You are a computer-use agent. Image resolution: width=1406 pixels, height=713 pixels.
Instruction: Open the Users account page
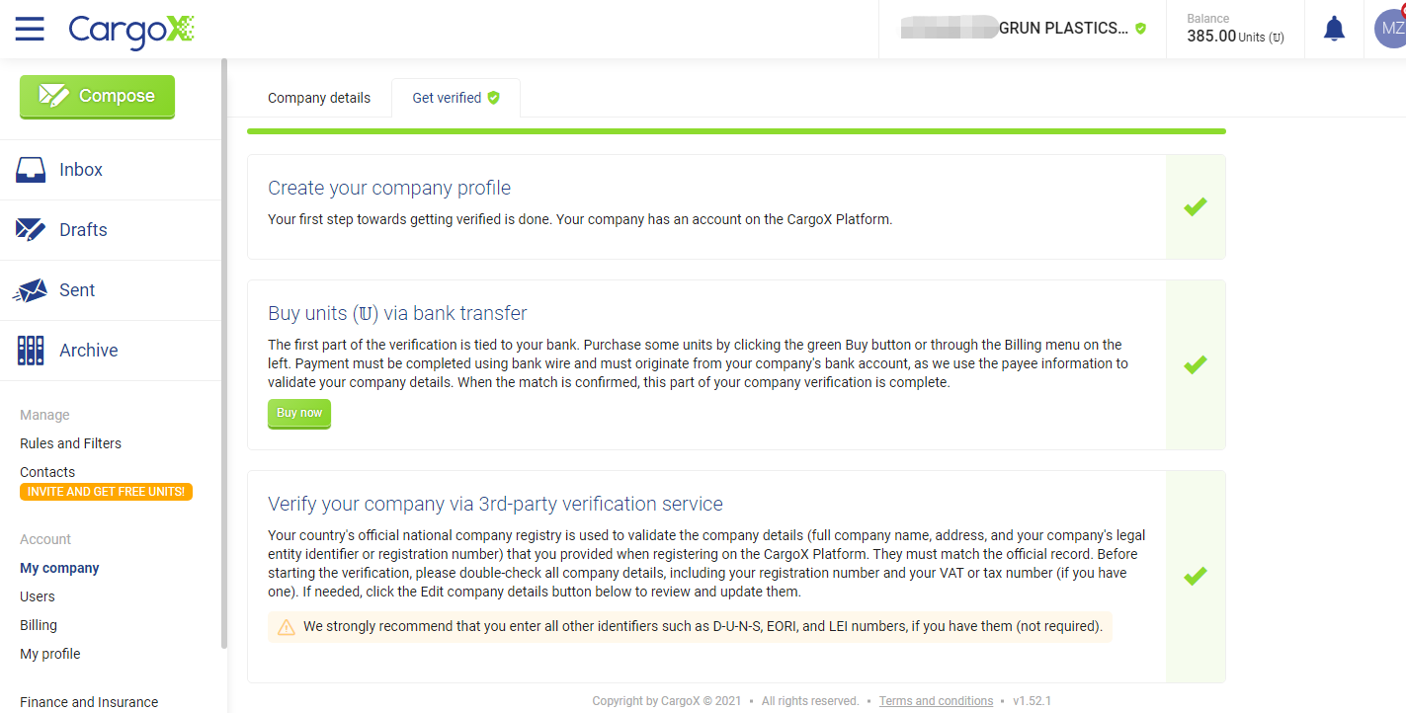(38, 596)
